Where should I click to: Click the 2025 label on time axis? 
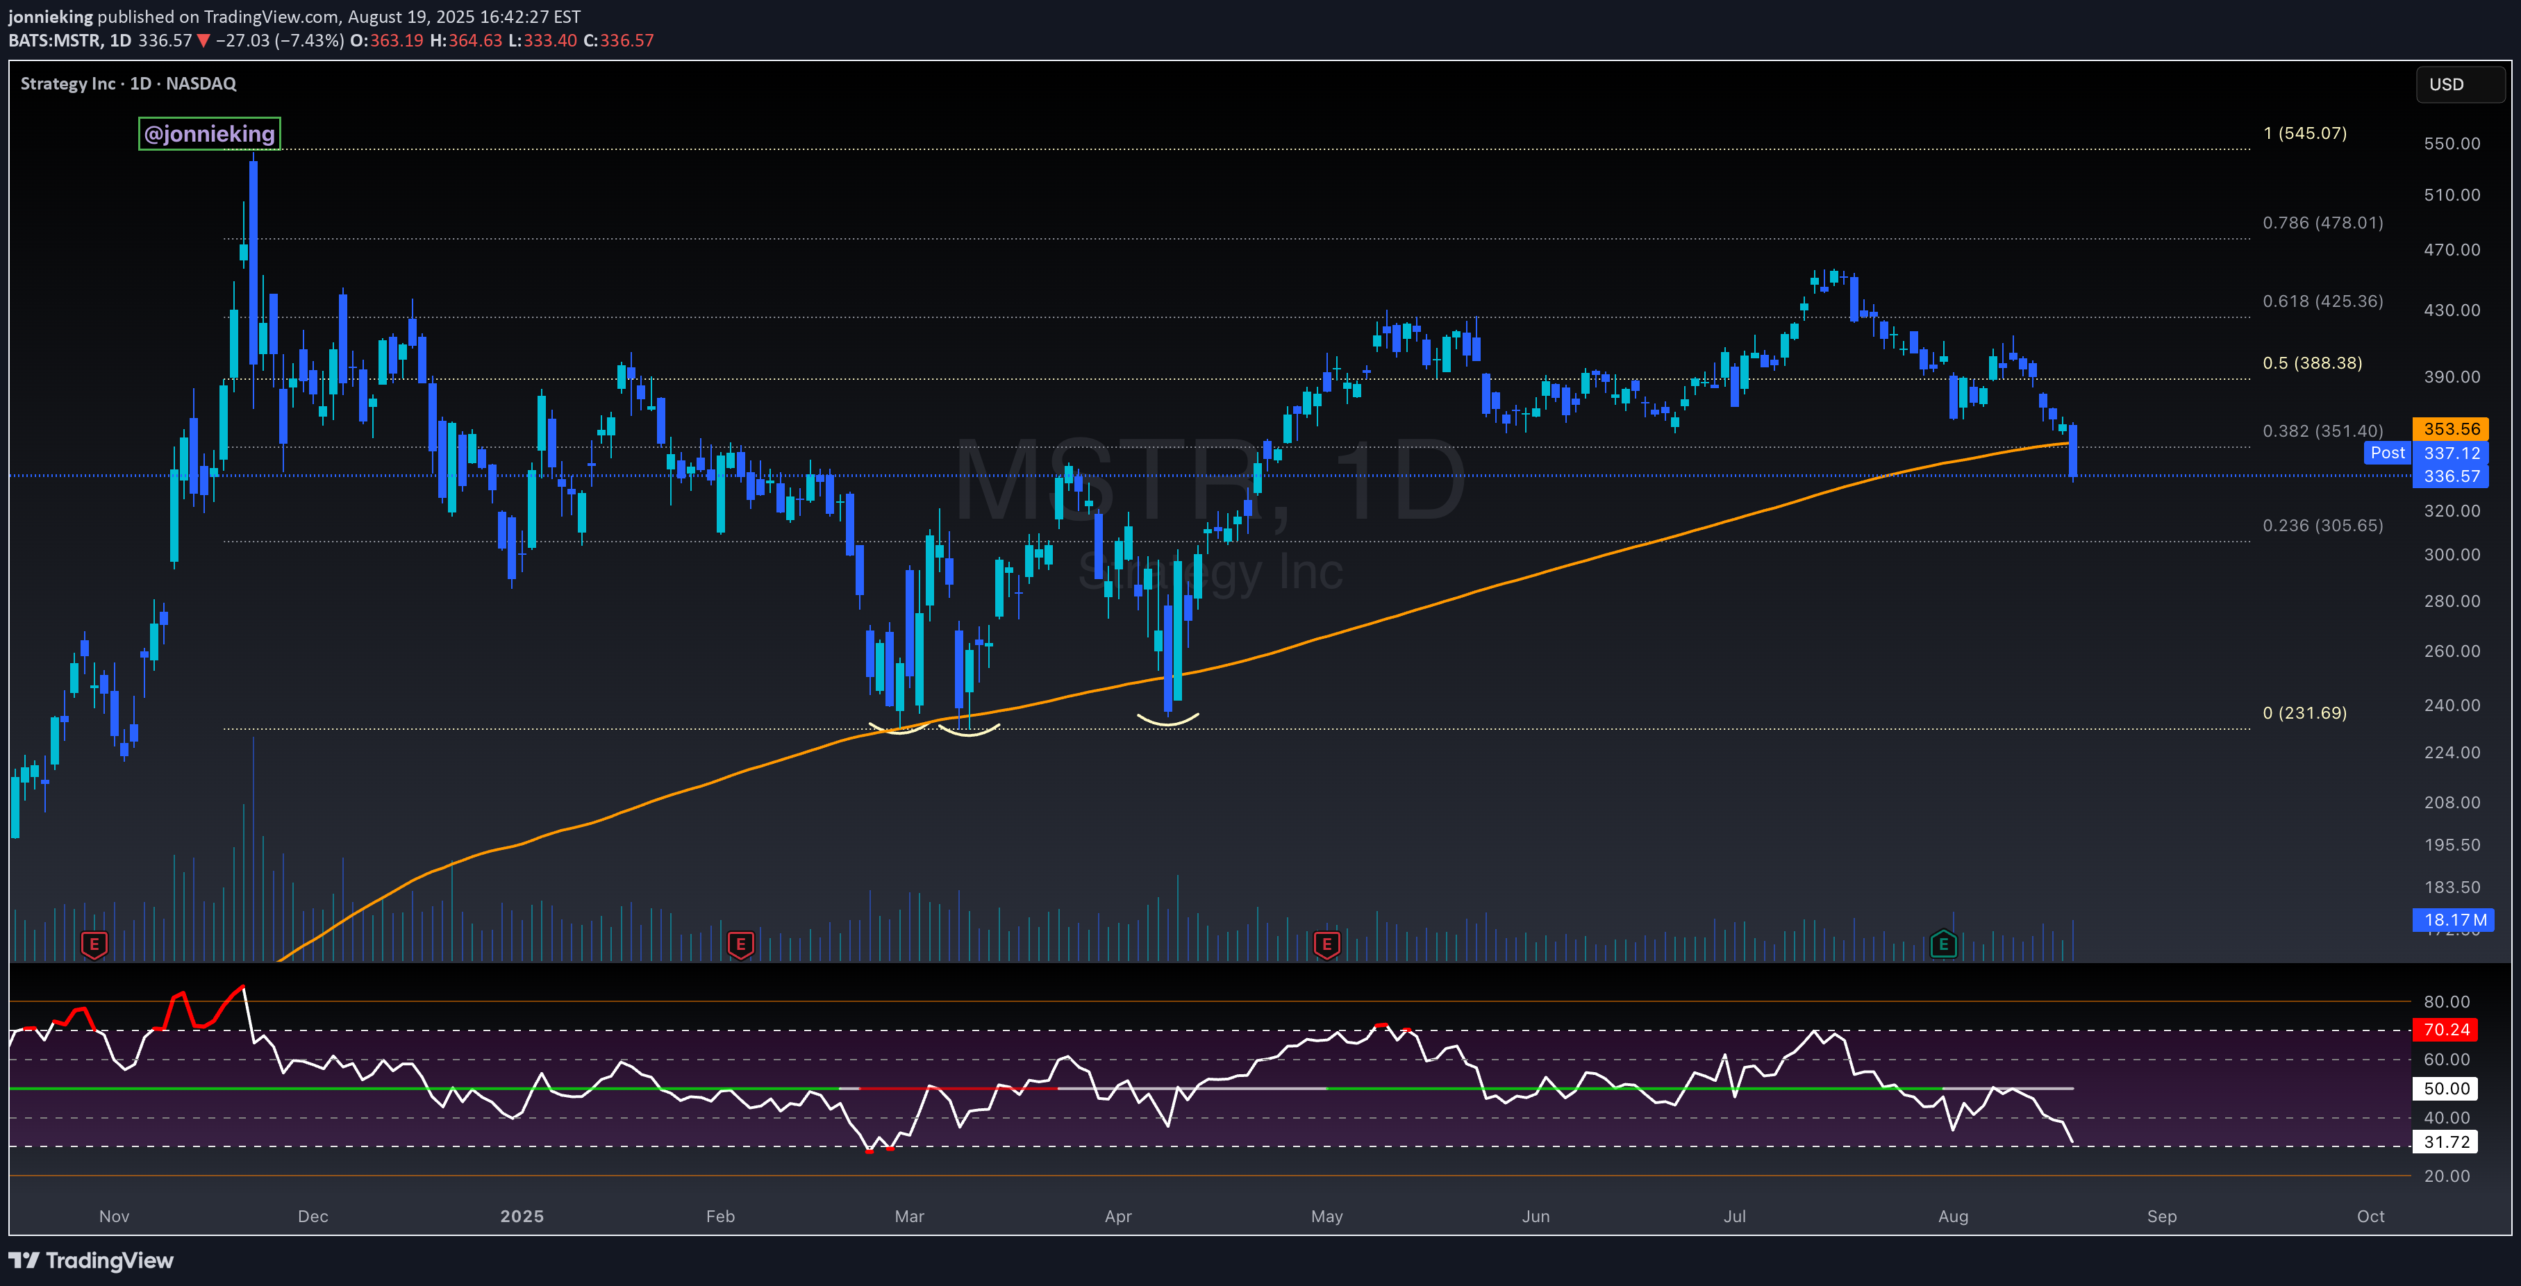pyautogui.click(x=522, y=1216)
